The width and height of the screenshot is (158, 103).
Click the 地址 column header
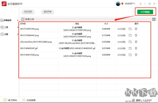tap(77, 24)
